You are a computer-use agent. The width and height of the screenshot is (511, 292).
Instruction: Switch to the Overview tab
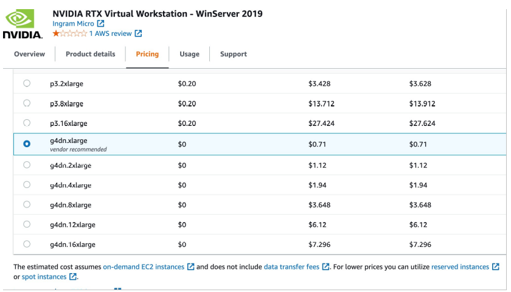point(29,54)
